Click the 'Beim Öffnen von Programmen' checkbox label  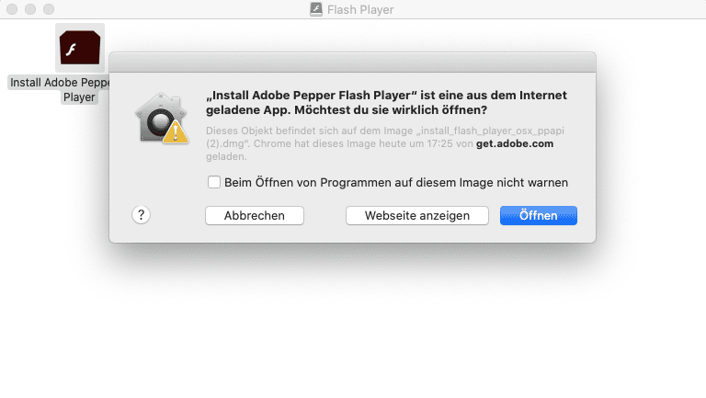tap(396, 182)
